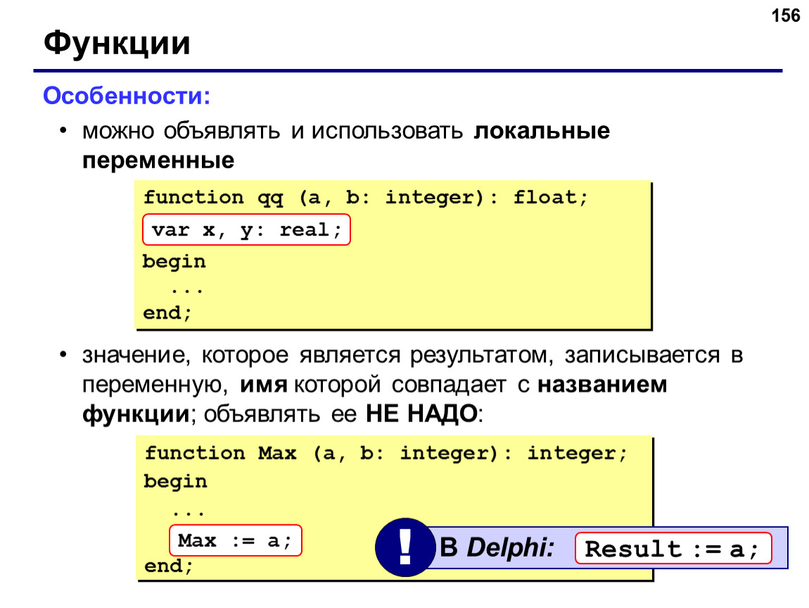Click the bold word 'имя'
Image resolution: width=809 pixels, height=608 pixels.
click(264, 385)
